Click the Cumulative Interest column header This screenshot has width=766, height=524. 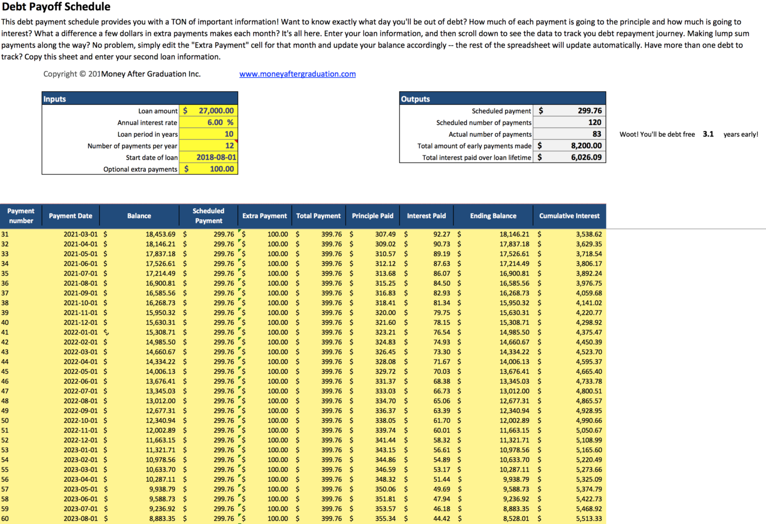[x=570, y=216]
